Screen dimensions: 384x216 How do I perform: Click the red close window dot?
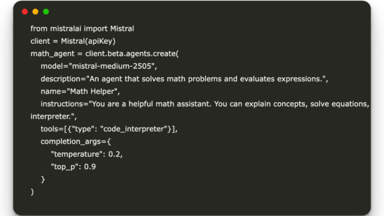(25, 12)
